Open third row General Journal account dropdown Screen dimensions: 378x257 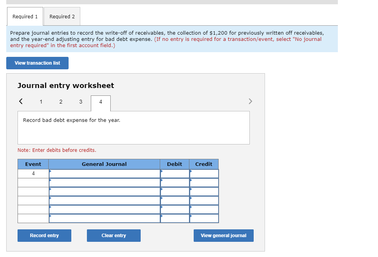(x=104, y=192)
